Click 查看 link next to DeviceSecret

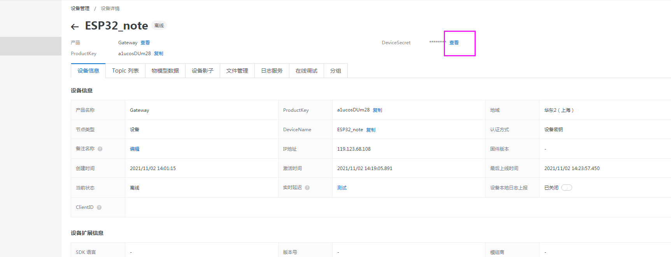pos(454,43)
